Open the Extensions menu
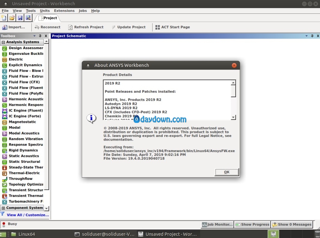 [64, 10]
